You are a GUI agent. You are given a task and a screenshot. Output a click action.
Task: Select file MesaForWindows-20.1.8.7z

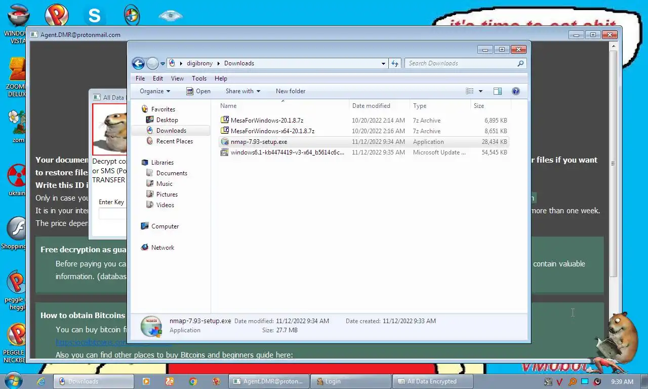pyautogui.click(x=267, y=121)
